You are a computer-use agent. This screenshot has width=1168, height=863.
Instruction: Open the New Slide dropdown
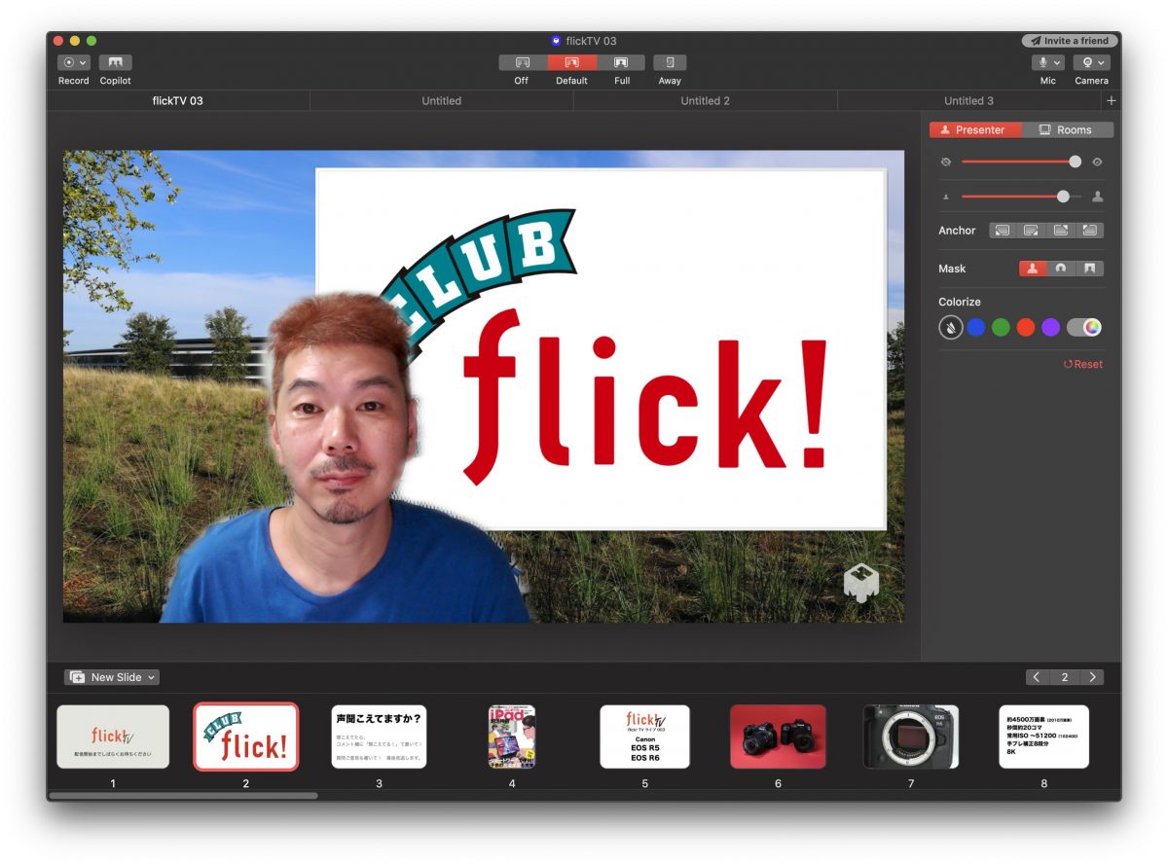pos(112,677)
